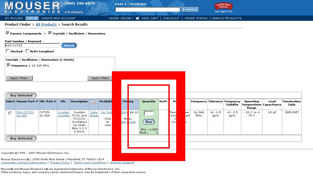Open the Crystek Crystals manufacturer link
The height and width of the screenshot is (176, 313).
tap(63, 114)
